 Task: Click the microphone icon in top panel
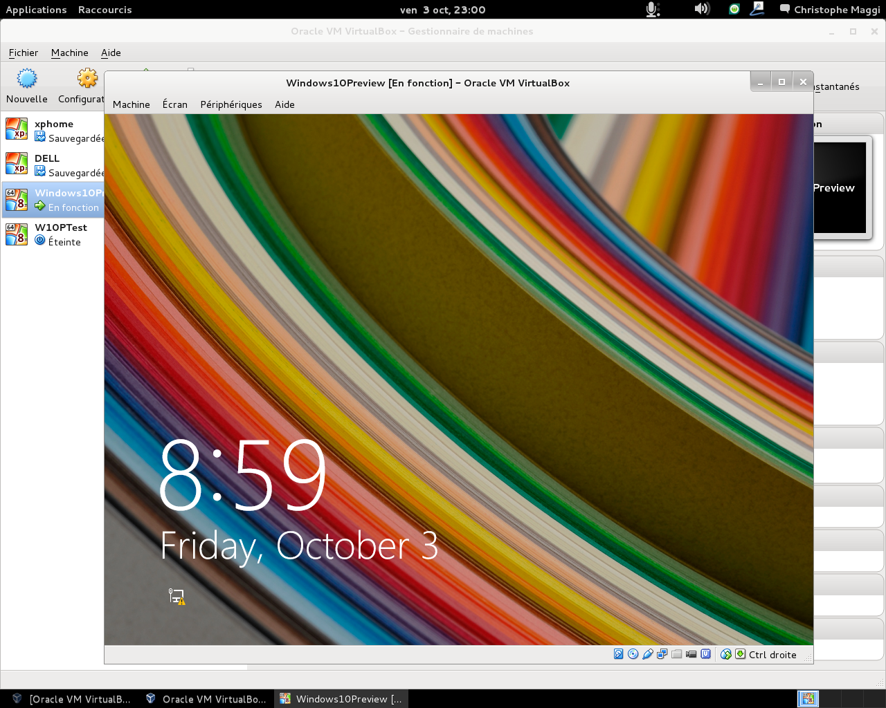(652, 9)
